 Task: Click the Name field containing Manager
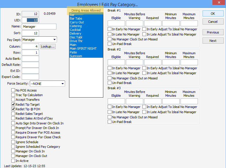39,27
